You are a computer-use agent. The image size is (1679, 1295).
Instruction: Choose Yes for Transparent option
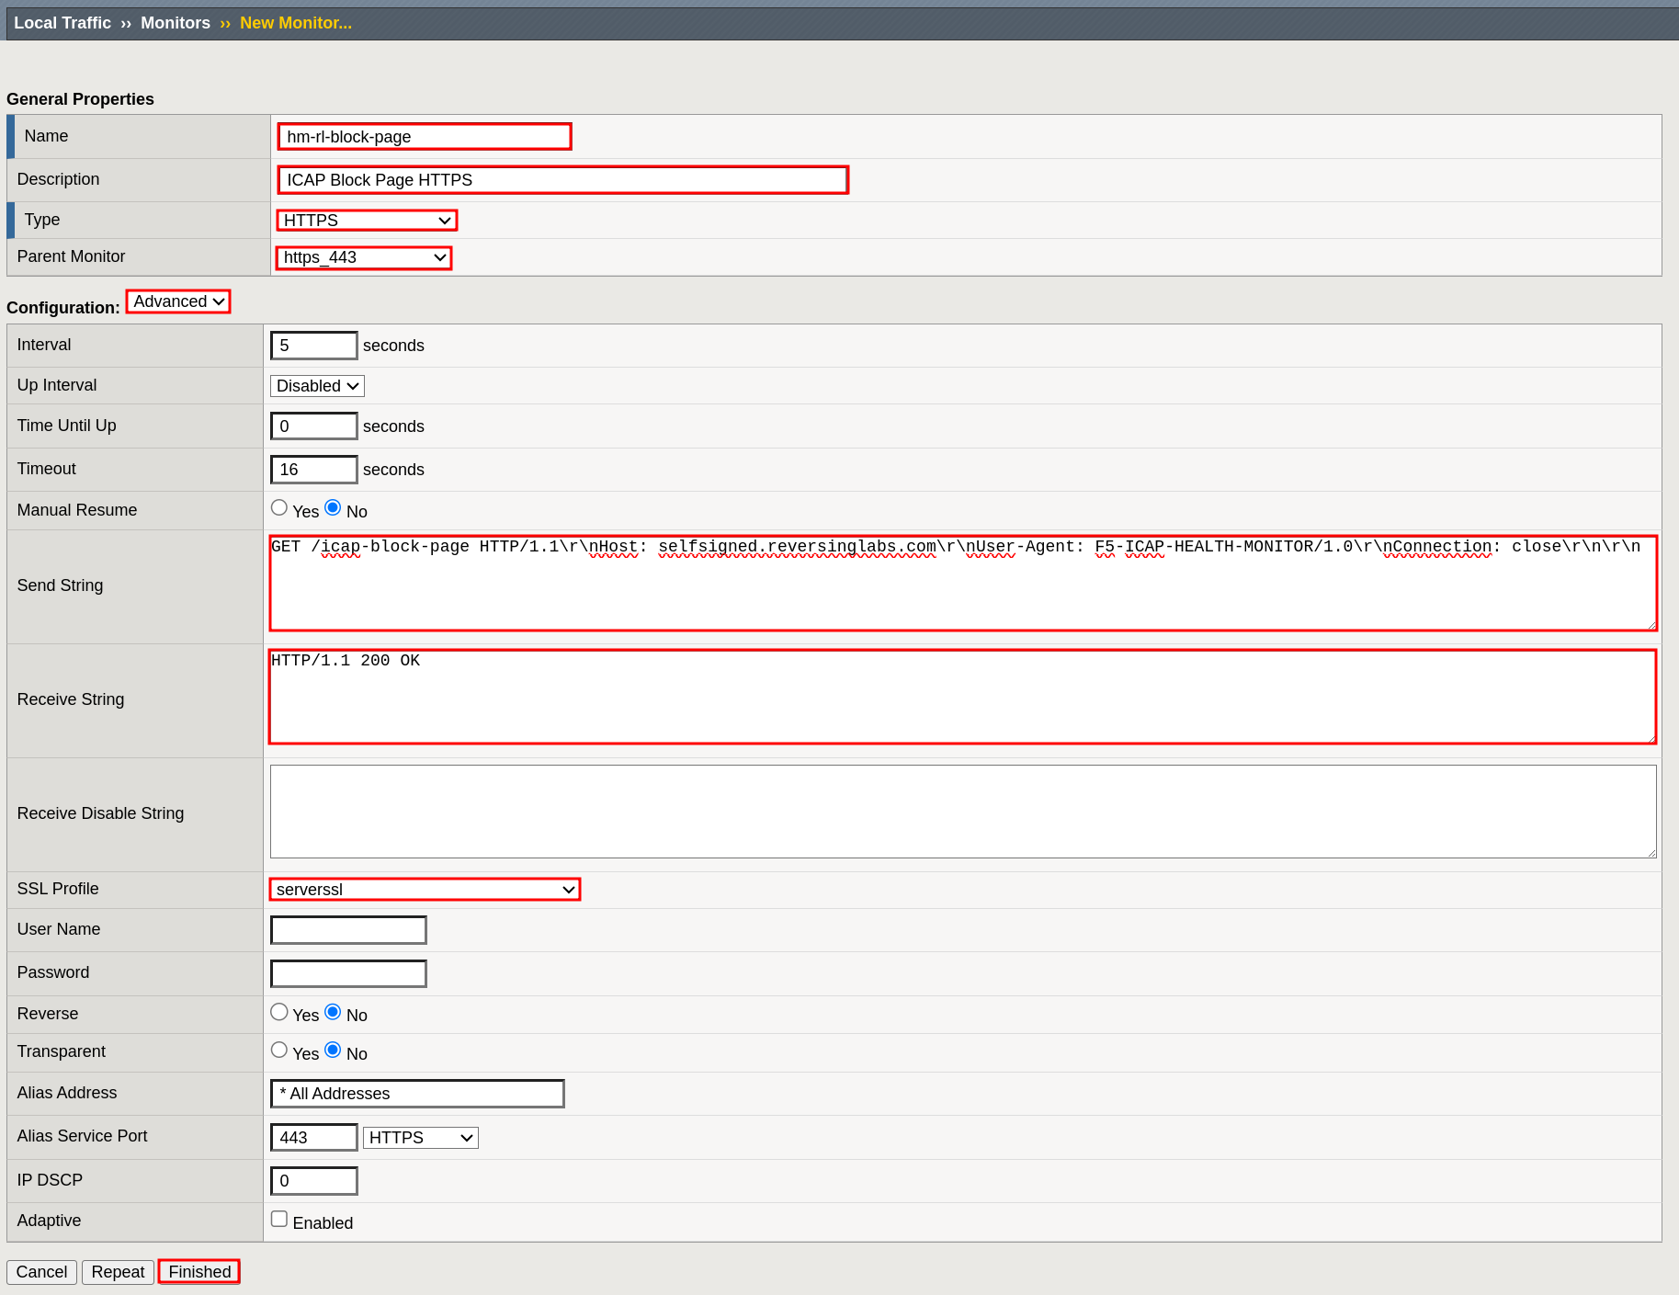click(279, 1051)
